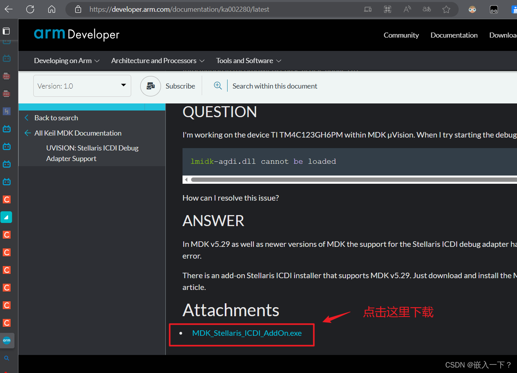
Task: Select the arm tab favicon in vertical tab sidebar
Action: 7,340
